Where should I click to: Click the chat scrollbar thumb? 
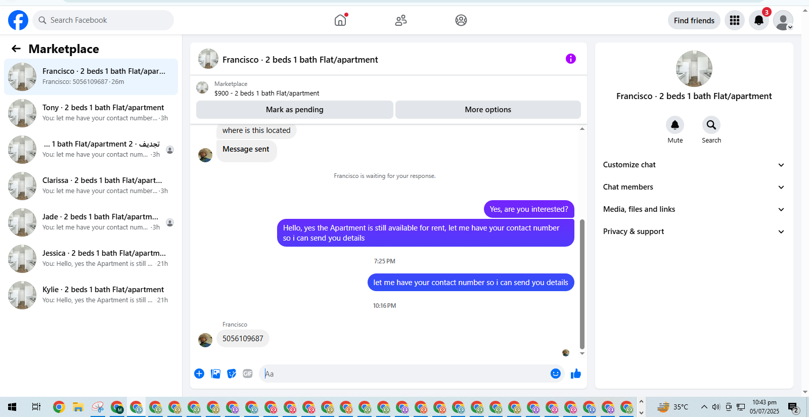(x=582, y=284)
